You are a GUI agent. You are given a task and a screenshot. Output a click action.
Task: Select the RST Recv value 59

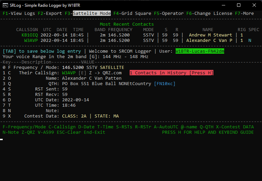(x=65, y=95)
